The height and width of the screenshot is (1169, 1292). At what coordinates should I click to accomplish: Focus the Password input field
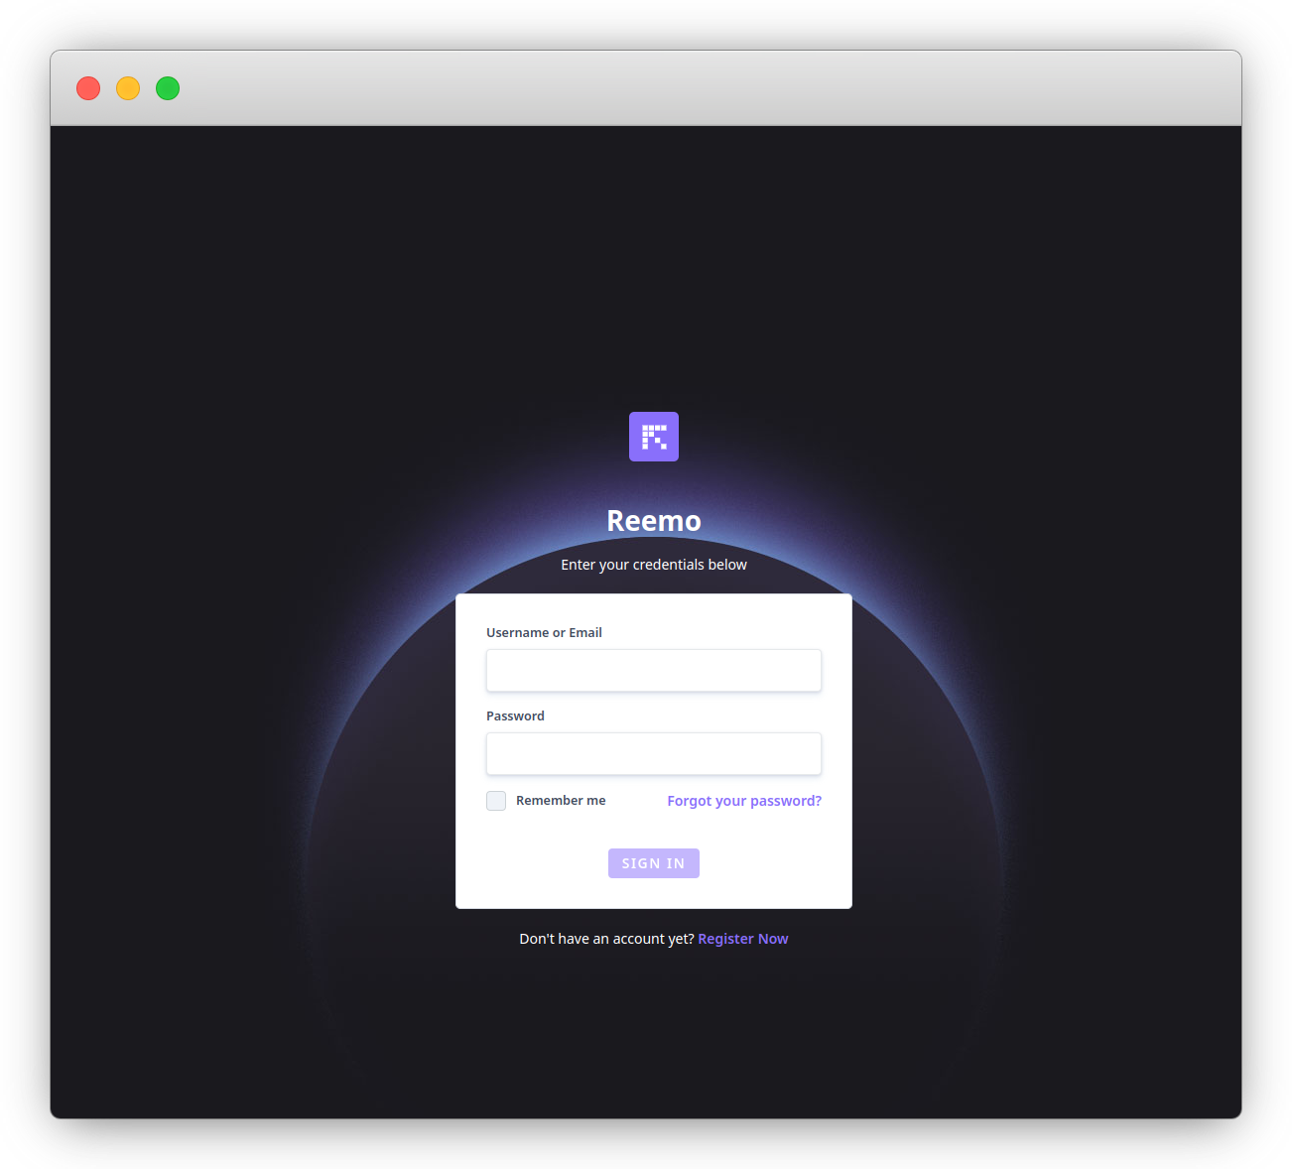(653, 754)
